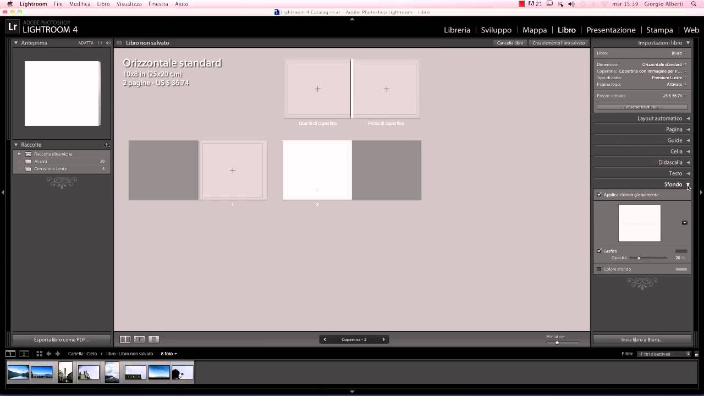The height and width of the screenshot is (396, 704).
Task: Select second window display button 2
Action: [x=24, y=354]
